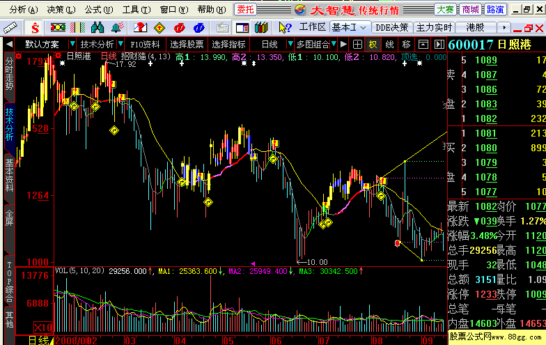Click the sell 1 price 1082
Viewport: 546px width, 345px height.
[486, 118]
